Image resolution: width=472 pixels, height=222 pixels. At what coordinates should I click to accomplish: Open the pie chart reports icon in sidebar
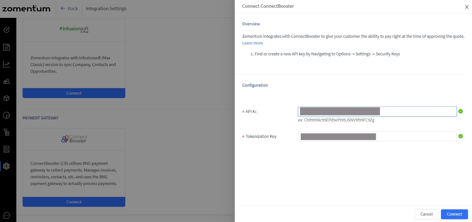tap(6, 115)
